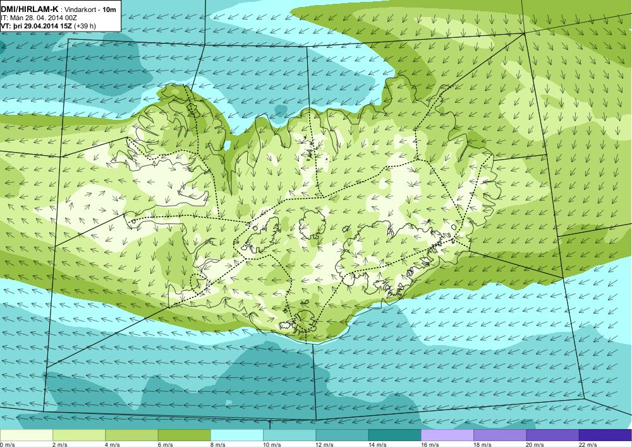The width and height of the screenshot is (632, 448).
Task: Click the "2 m/s" legend label
Action: coord(60,445)
